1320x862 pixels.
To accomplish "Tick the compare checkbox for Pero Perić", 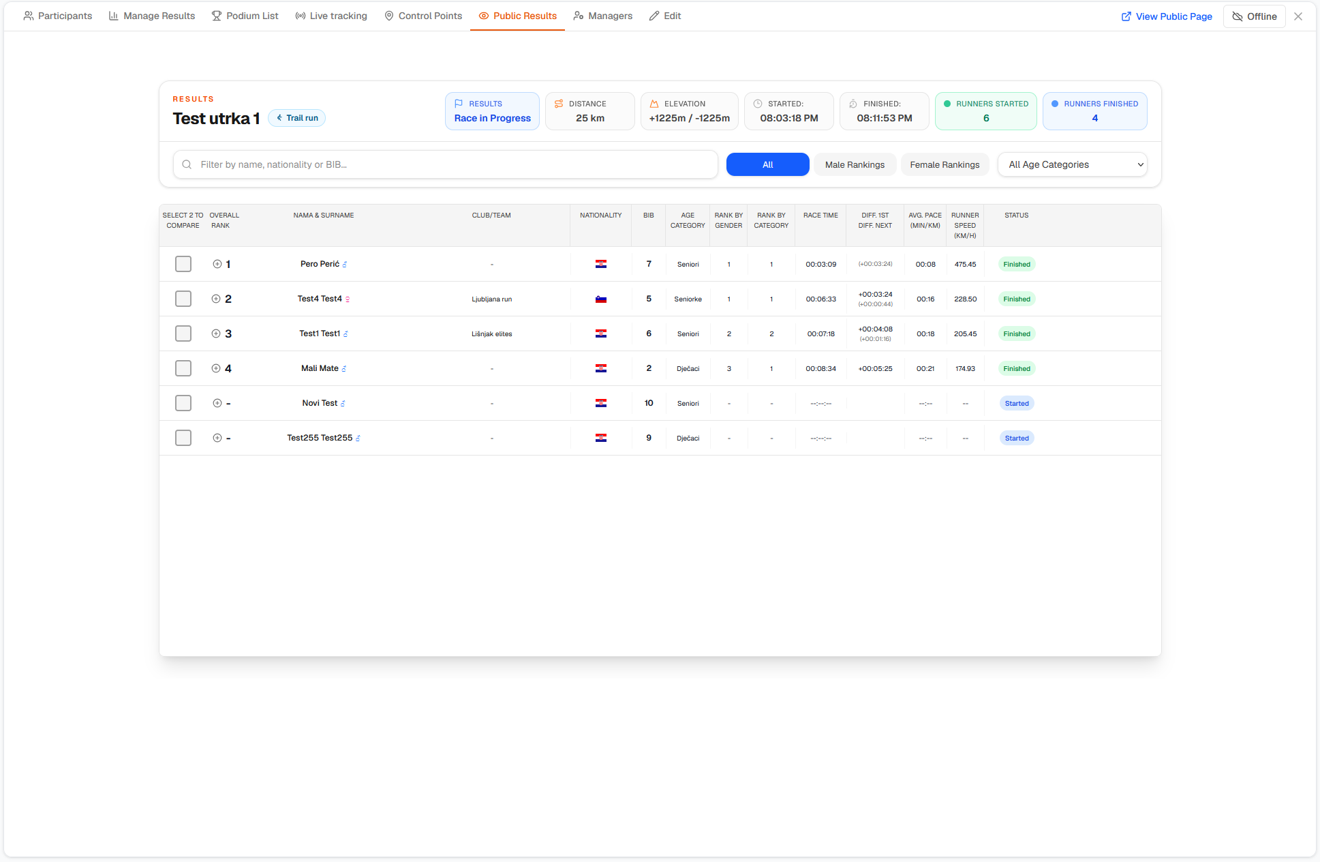I will (x=183, y=264).
